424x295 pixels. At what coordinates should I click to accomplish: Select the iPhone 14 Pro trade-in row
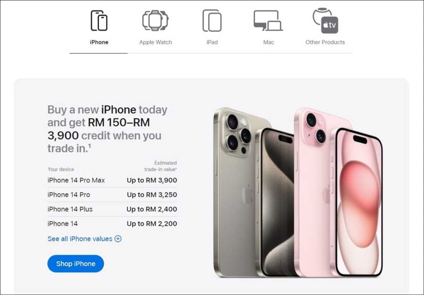(x=112, y=195)
